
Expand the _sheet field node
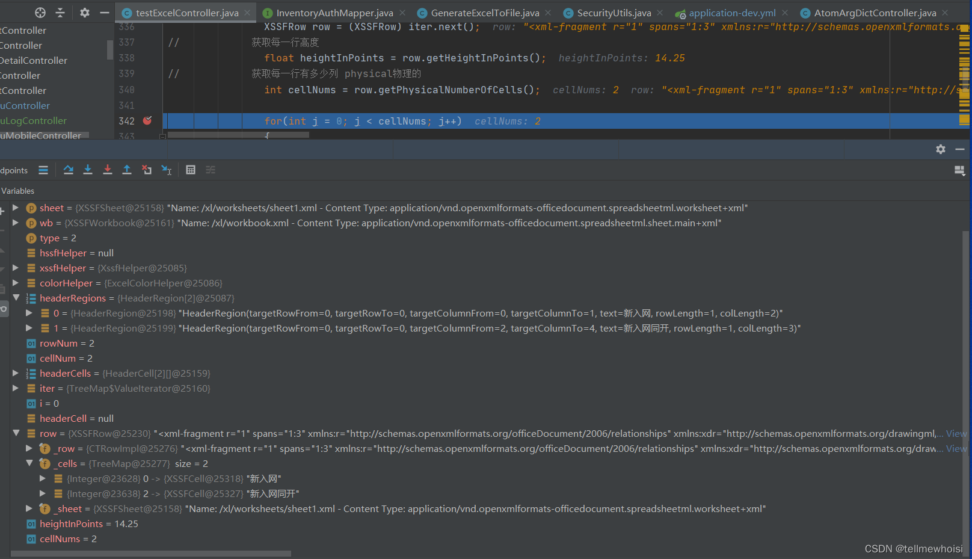click(29, 508)
